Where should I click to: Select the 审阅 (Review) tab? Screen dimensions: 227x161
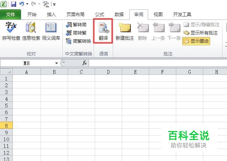(139, 15)
